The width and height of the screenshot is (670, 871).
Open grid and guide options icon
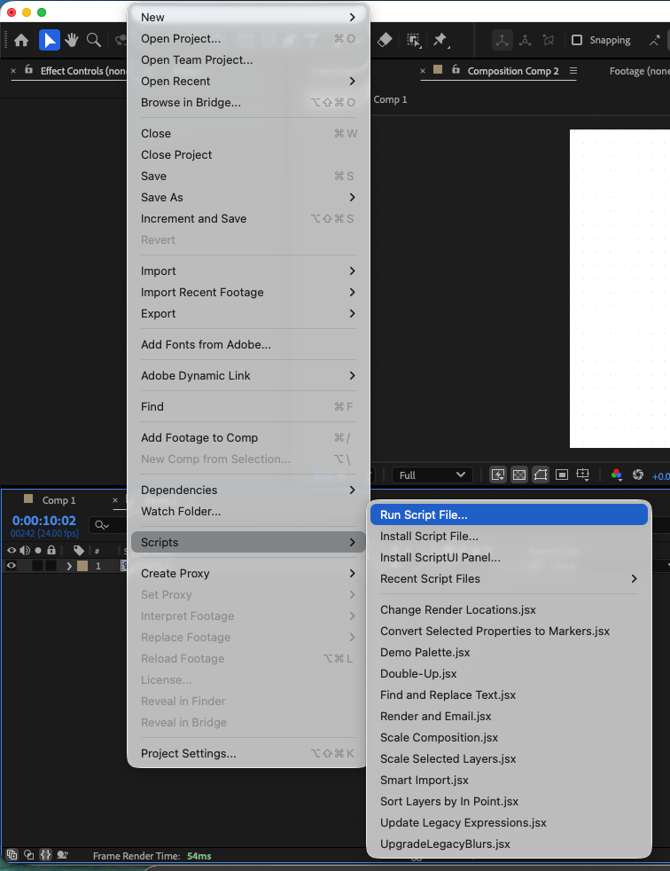coord(583,475)
